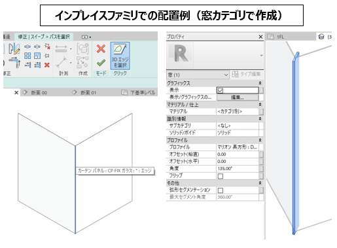
Task: Click the section icon on 断面 00 tab
Action: (x=25, y=92)
